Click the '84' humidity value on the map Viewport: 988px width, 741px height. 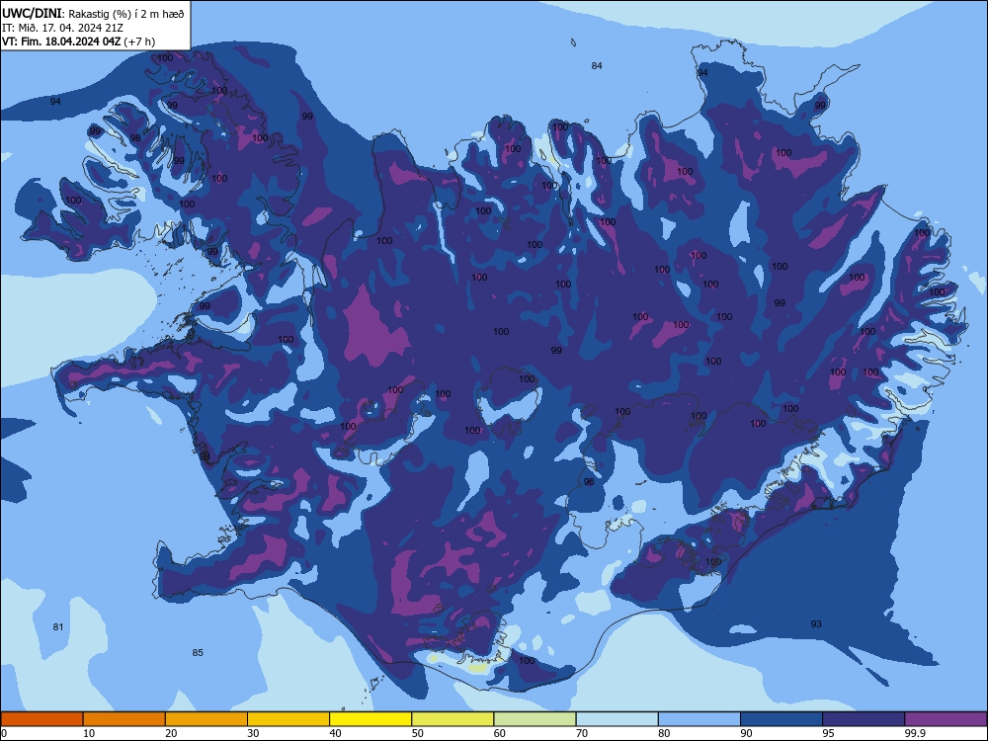point(597,65)
